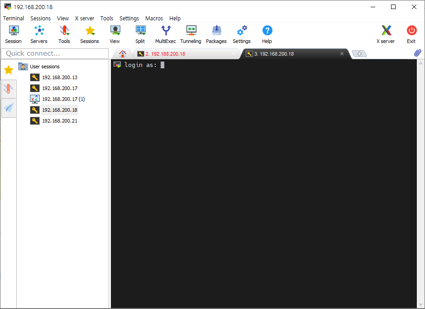Click the Sessions star toolbar icon

(90, 34)
